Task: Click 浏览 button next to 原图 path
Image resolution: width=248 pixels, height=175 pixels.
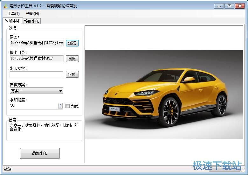Action: click(x=72, y=43)
